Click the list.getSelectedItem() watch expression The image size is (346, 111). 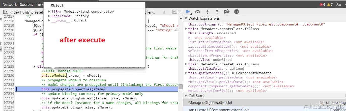pyautogui.click(x=229, y=46)
